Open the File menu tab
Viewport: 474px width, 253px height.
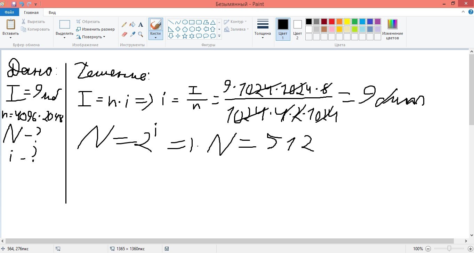click(x=9, y=13)
